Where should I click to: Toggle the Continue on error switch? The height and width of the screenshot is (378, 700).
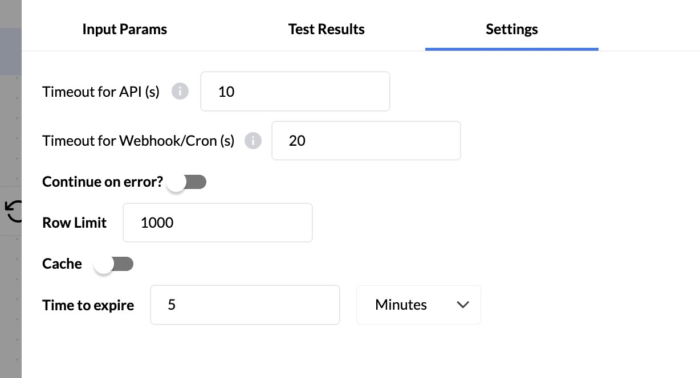click(187, 182)
